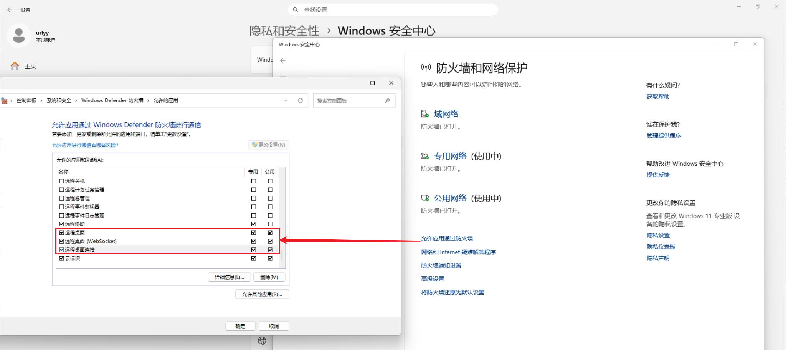The image size is (786, 350).
Task: Click the shield icon on 更改设置 button
Action: point(254,145)
